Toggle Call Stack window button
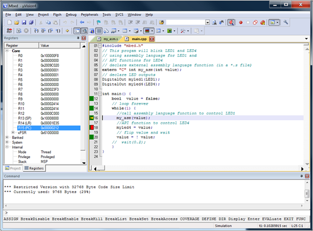313x231 pixels. 106,31
